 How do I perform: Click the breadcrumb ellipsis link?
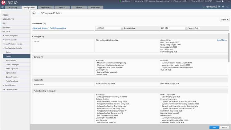pos(38,14)
